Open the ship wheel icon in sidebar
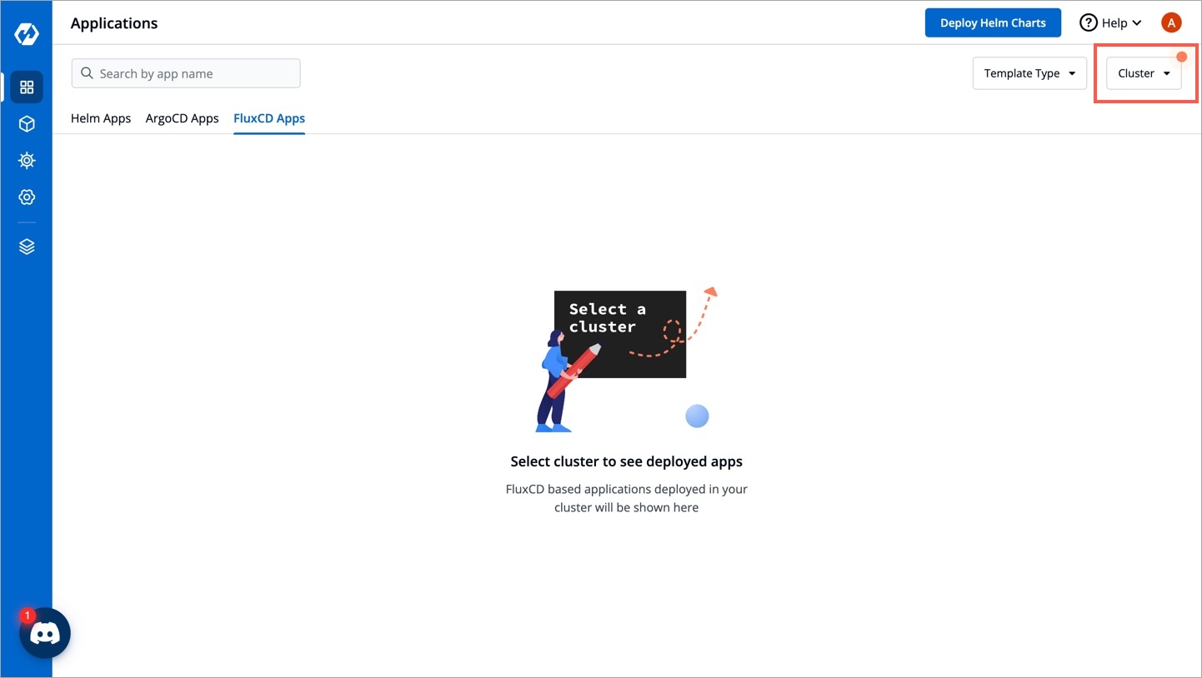 [27, 161]
